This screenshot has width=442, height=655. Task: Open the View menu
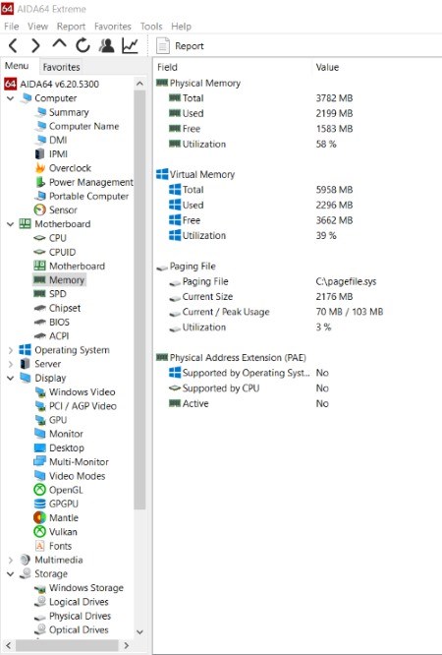click(x=37, y=27)
